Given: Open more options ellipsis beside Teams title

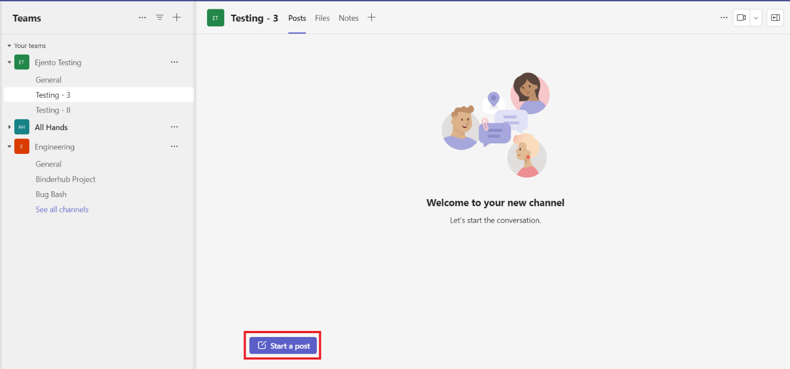Looking at the screenshot, I should pos(142,18).
